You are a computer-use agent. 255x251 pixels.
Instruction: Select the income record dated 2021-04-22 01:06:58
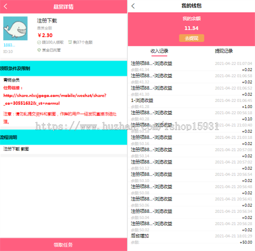[x=191, y=79]
